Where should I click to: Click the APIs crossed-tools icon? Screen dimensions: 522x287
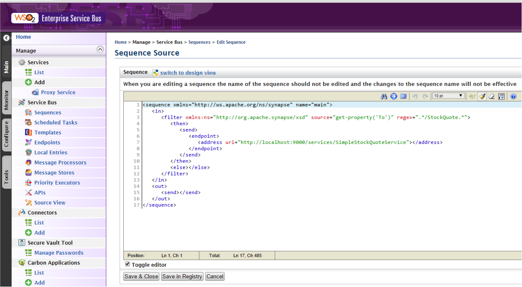coord(28,192)
